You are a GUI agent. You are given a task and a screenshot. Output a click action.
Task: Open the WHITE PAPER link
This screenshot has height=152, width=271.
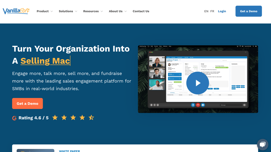click(69, 151)
